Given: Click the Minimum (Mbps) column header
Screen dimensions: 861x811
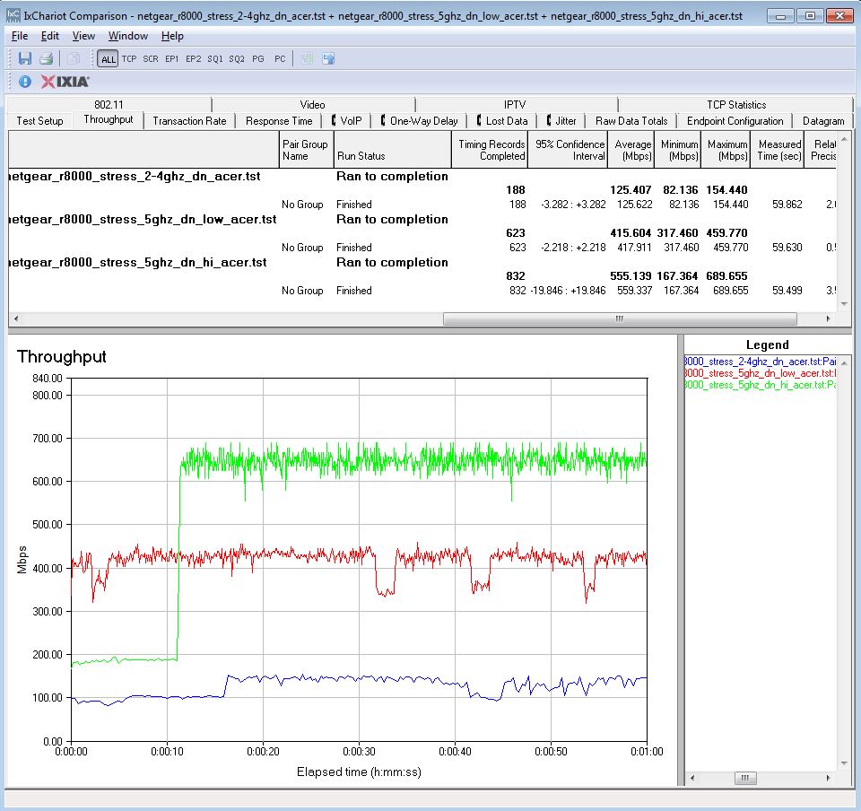Looking at the screenshot, I should [677, 150].
